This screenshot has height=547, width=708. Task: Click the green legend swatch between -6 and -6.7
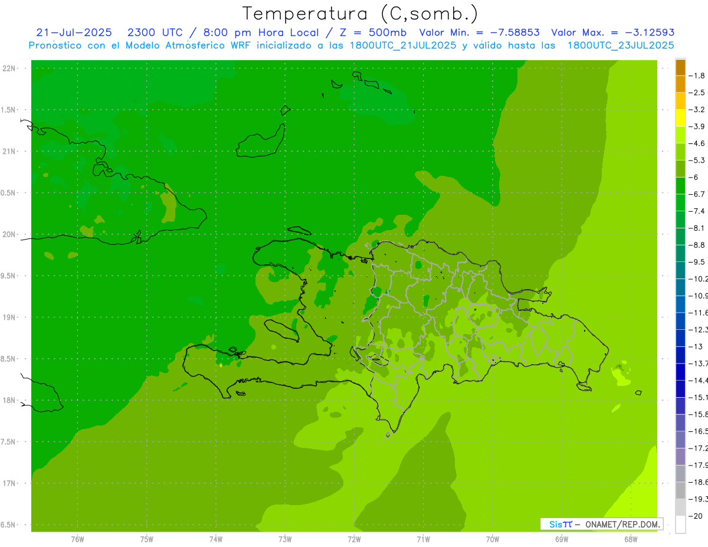point(680,185)
